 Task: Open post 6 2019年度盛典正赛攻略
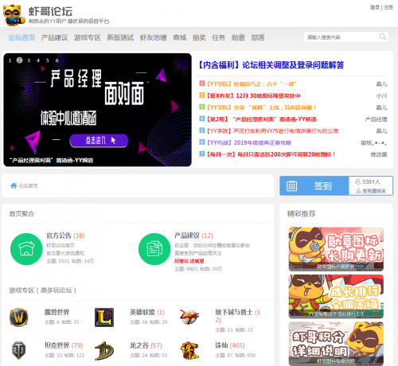point(248,142)
